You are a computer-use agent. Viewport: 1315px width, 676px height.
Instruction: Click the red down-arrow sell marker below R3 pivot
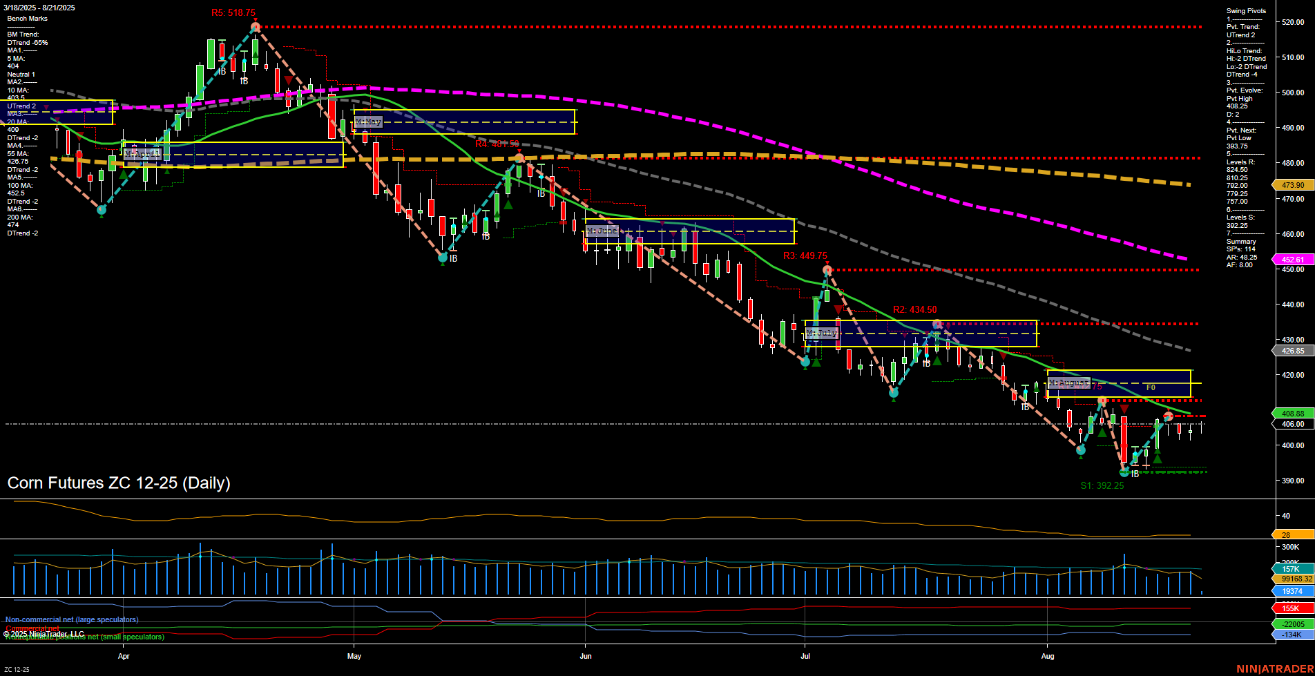click(x=838, y=308)
